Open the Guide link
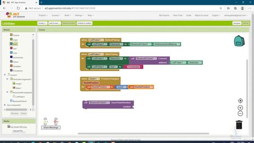 click(x=189, y=15)
